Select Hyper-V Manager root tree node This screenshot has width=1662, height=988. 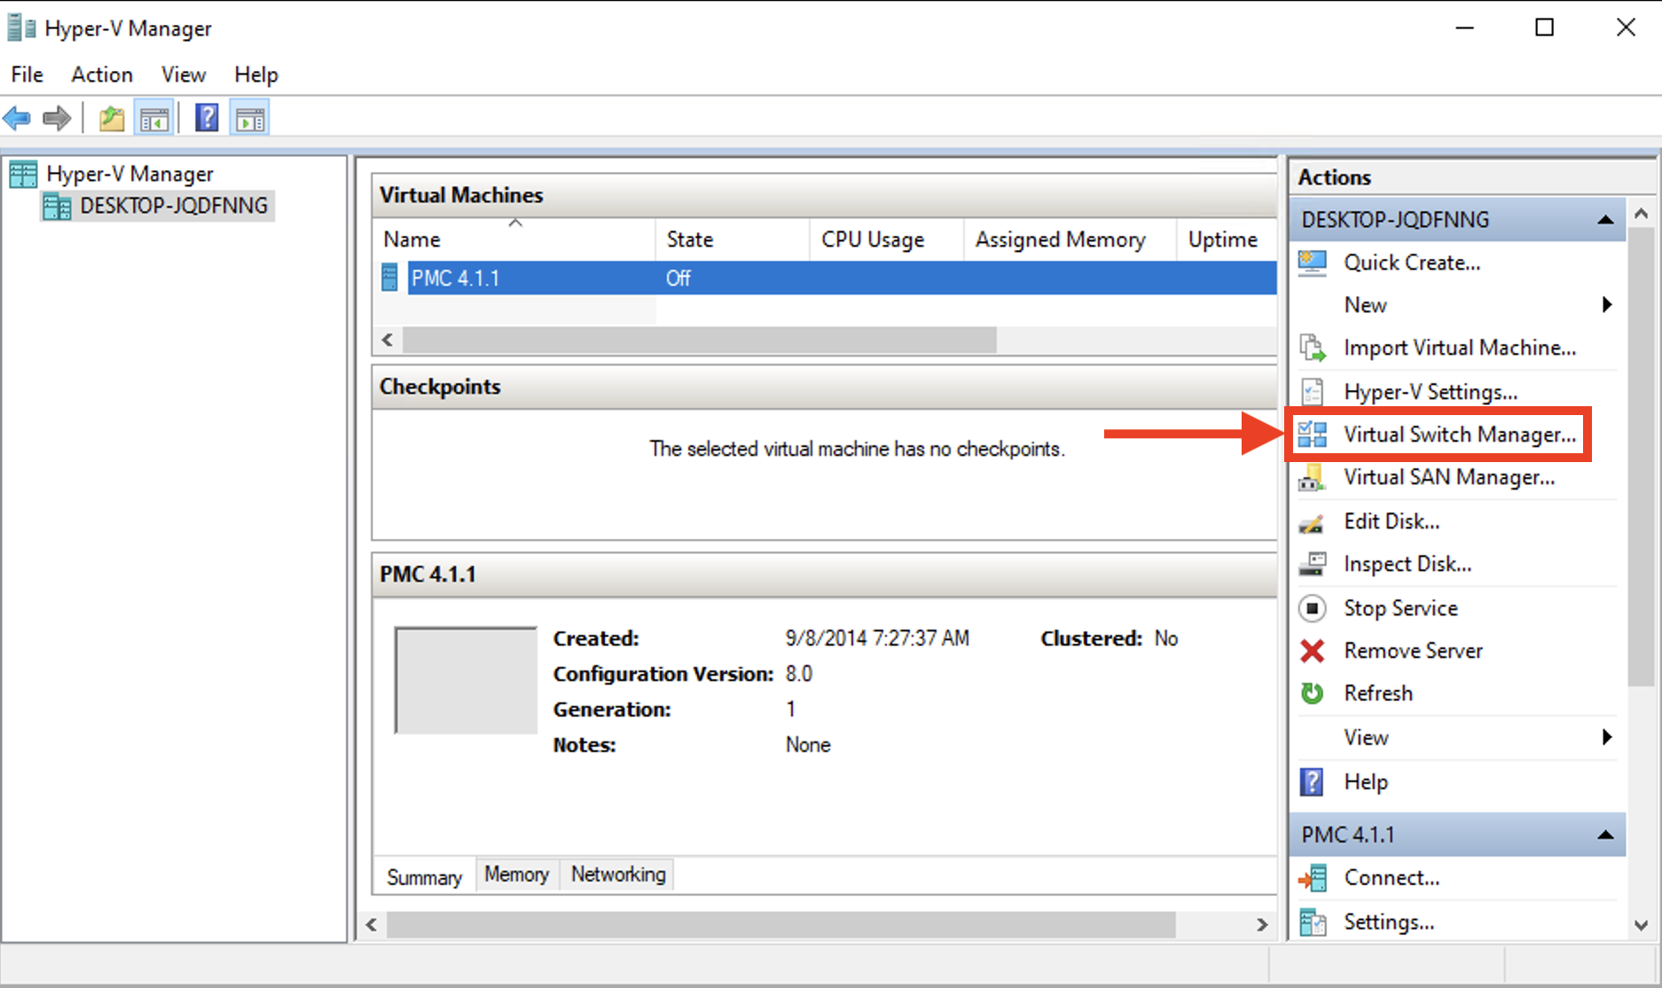[129, 174]
